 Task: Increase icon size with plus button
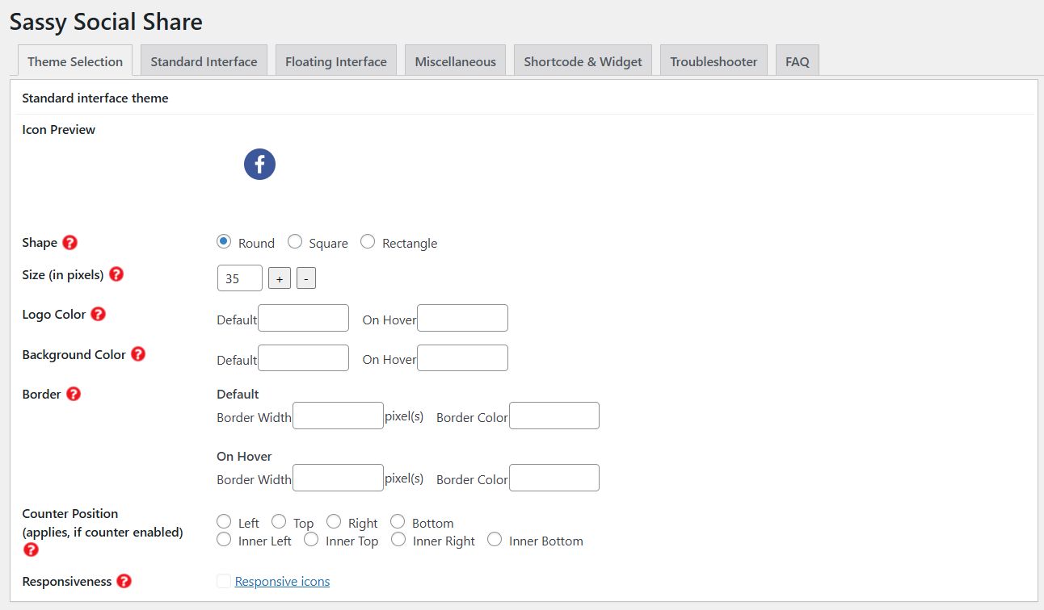280,278
